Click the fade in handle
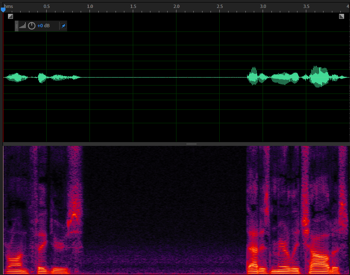 coord(11,16)
